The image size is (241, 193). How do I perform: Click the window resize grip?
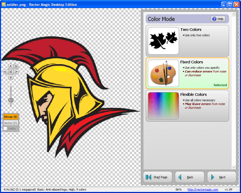pos(238,190)
